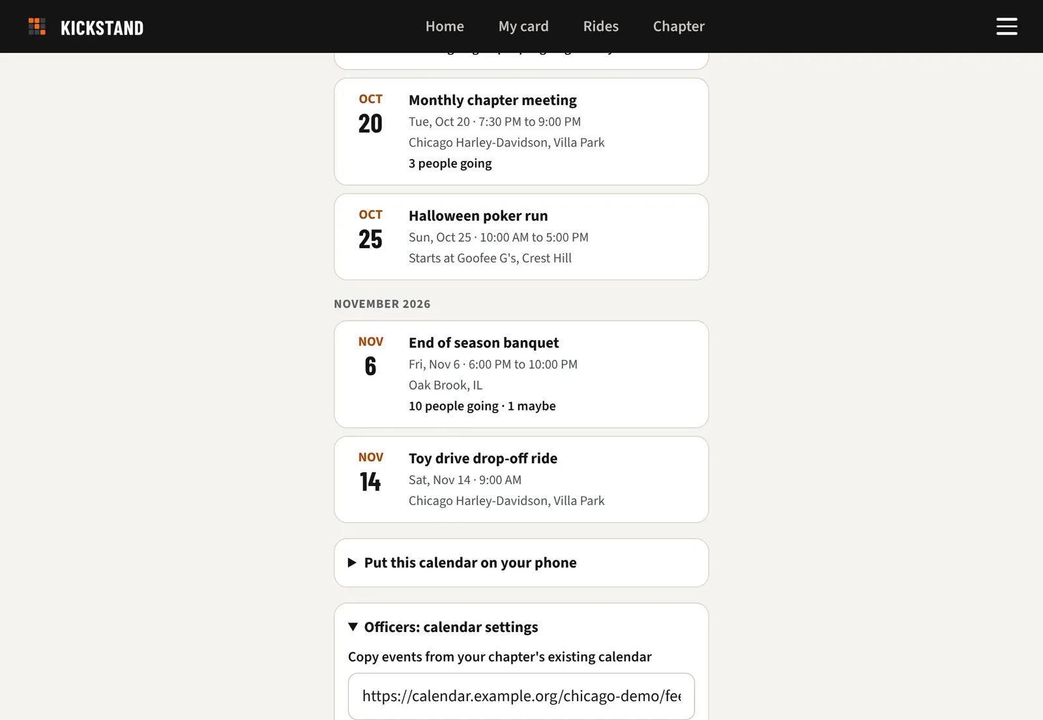Screen dimensions: 1043x720
Task: Click 'Sun, Oct 25 · 10:00 AM to 5:00 PM'
Action: (499, 237)
